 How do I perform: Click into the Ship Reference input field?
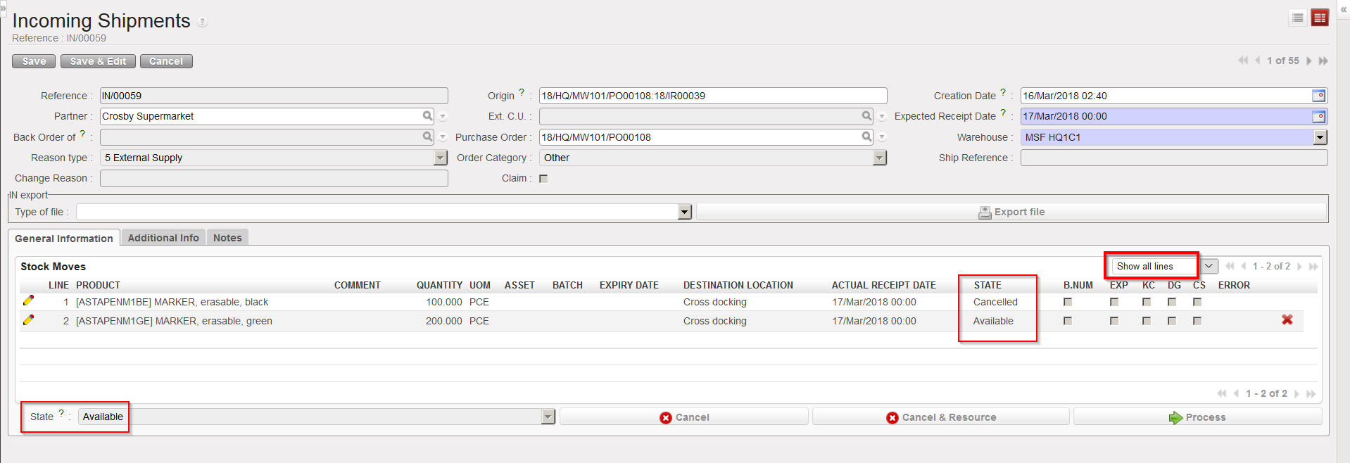[1173, 158]
